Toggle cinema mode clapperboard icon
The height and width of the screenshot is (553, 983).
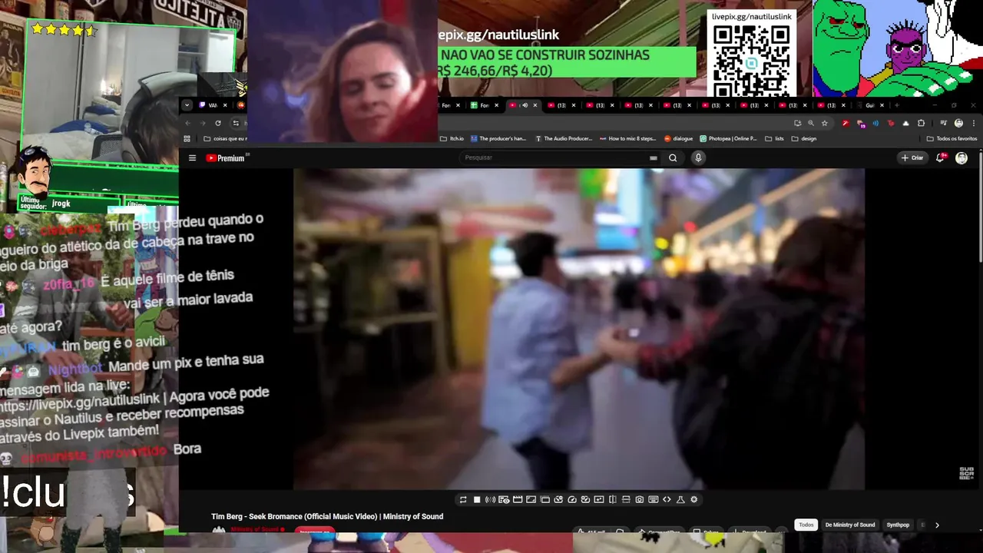click(518, 499)
